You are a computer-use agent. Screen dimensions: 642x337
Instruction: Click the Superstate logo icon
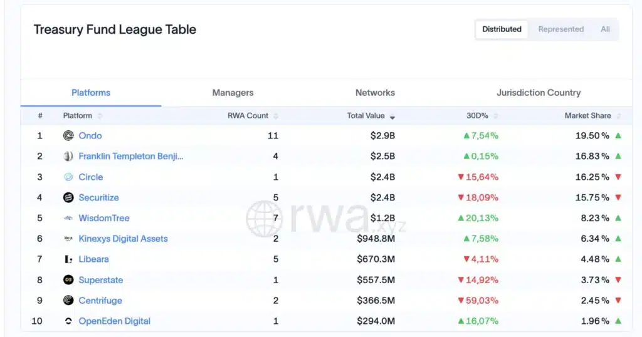coord(68,280)
